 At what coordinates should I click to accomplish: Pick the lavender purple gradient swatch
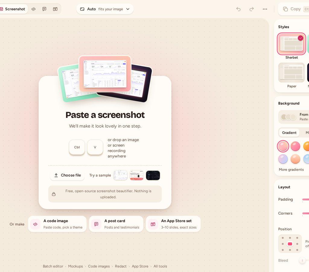pos(283,159)
